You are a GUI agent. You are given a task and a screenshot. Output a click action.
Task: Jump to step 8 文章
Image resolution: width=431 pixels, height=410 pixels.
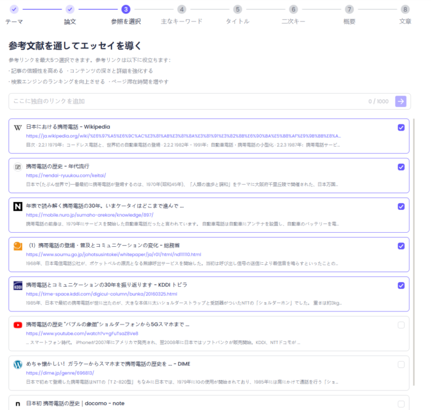[x=405, y=9]
